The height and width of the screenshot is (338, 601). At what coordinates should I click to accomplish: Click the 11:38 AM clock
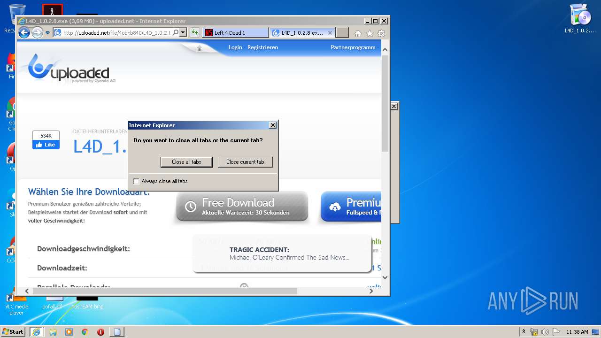(577, 332)
